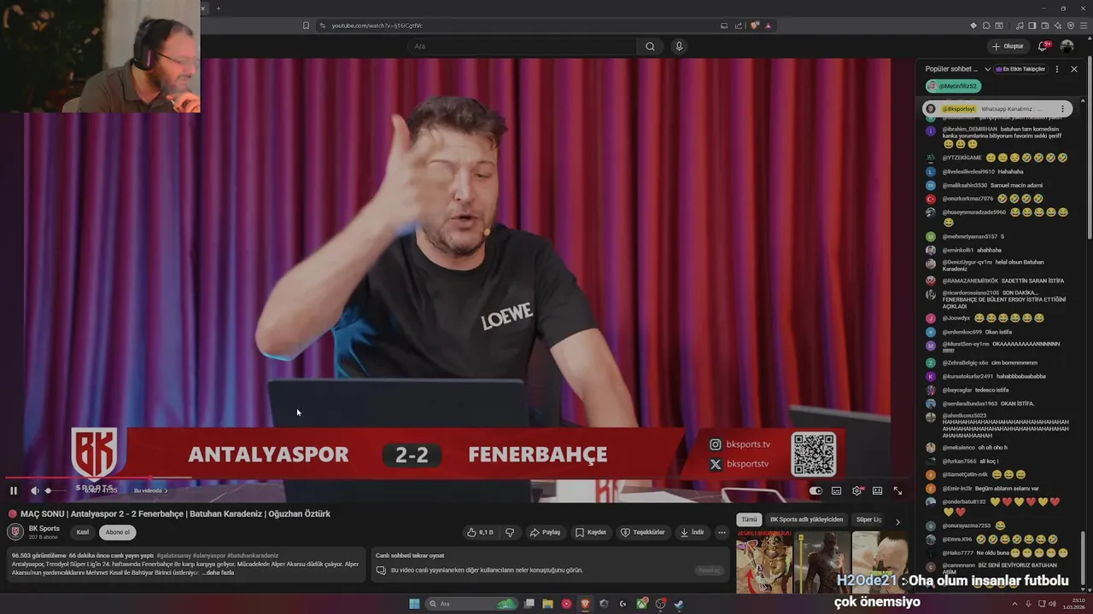Open the browser hamburger main menu
The height and width of the screenshot is (614, 1093).
tap(1083, 26)
